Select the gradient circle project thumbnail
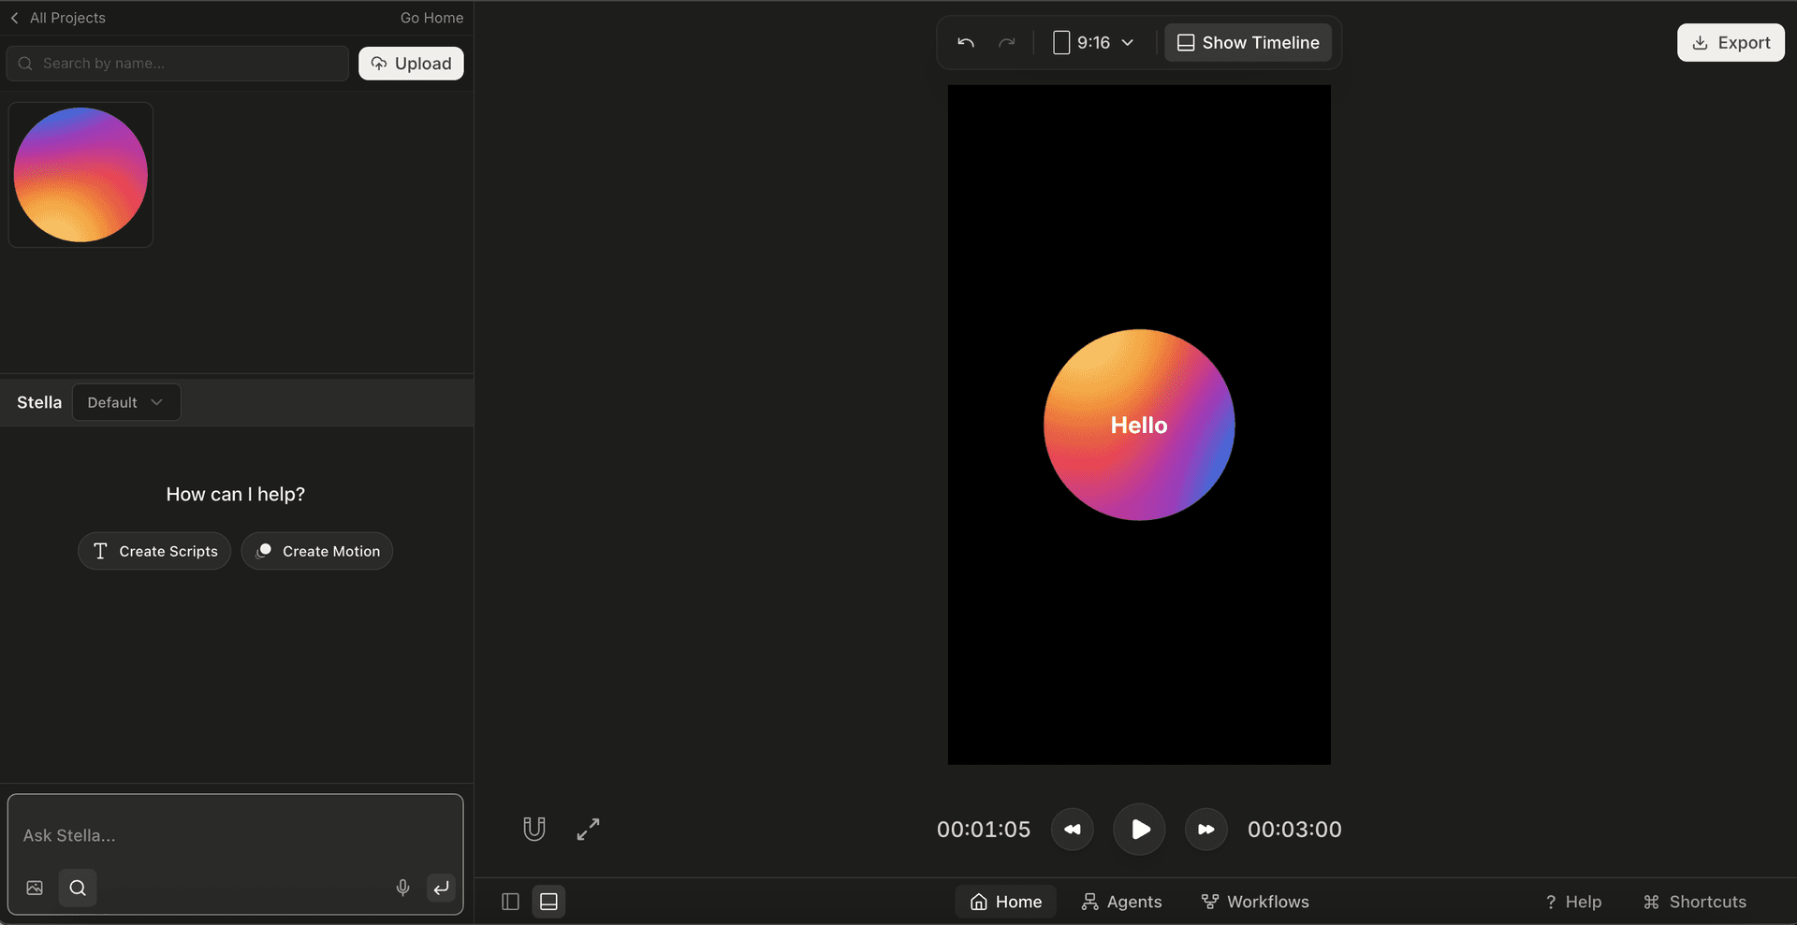 tap(80, 175)
